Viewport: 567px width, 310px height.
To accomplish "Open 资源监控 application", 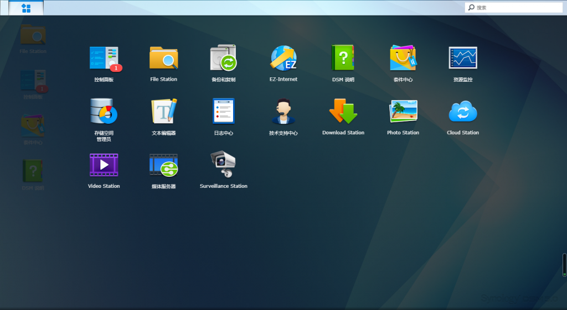I will 463,64.
